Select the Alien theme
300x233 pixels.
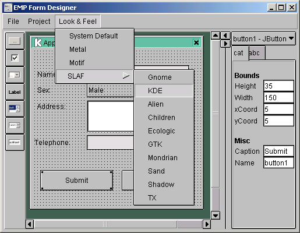164,104
